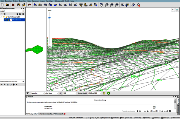Collapse the Geländemodell tree node
180x119 pixels.
[x=1, y=17]
